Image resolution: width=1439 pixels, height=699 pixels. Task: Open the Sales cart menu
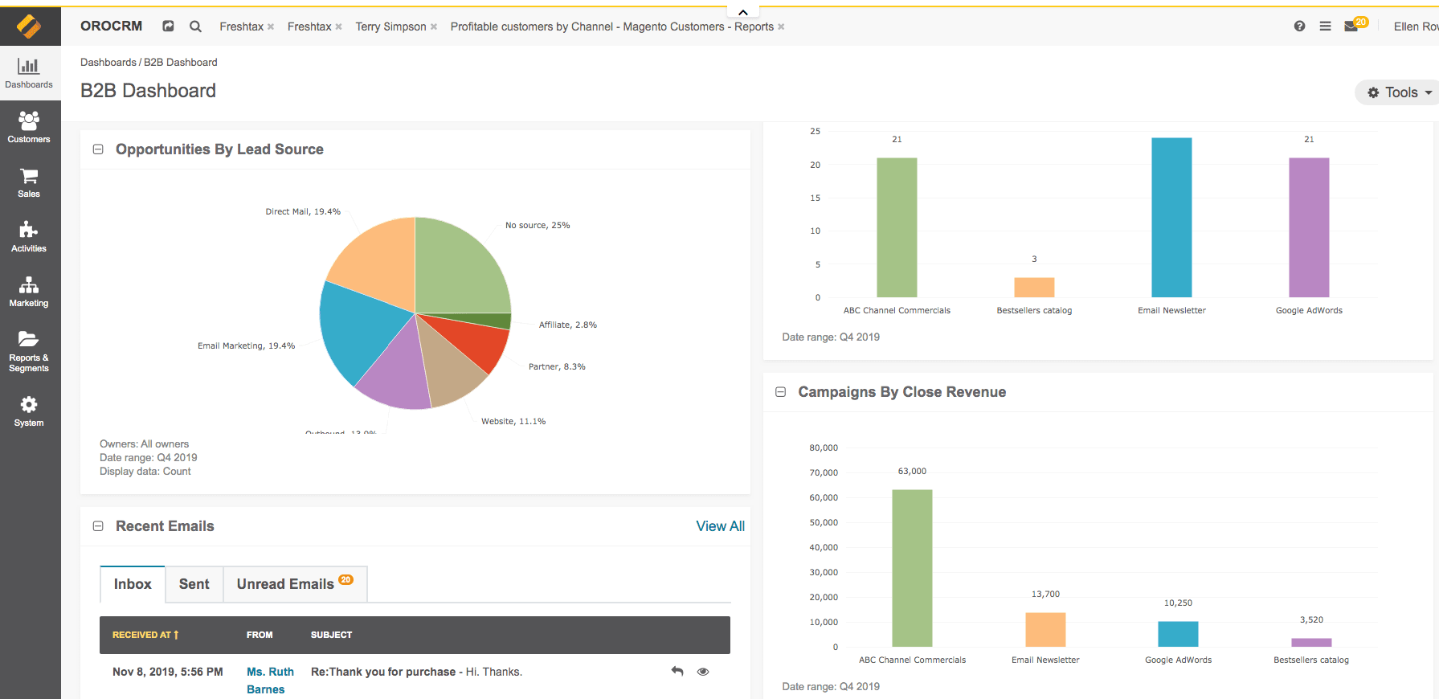tap(29, 182)
